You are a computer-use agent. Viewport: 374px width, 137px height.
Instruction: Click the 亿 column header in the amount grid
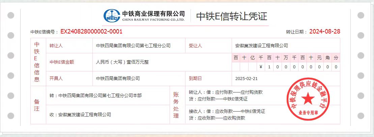tap(252, 58)
